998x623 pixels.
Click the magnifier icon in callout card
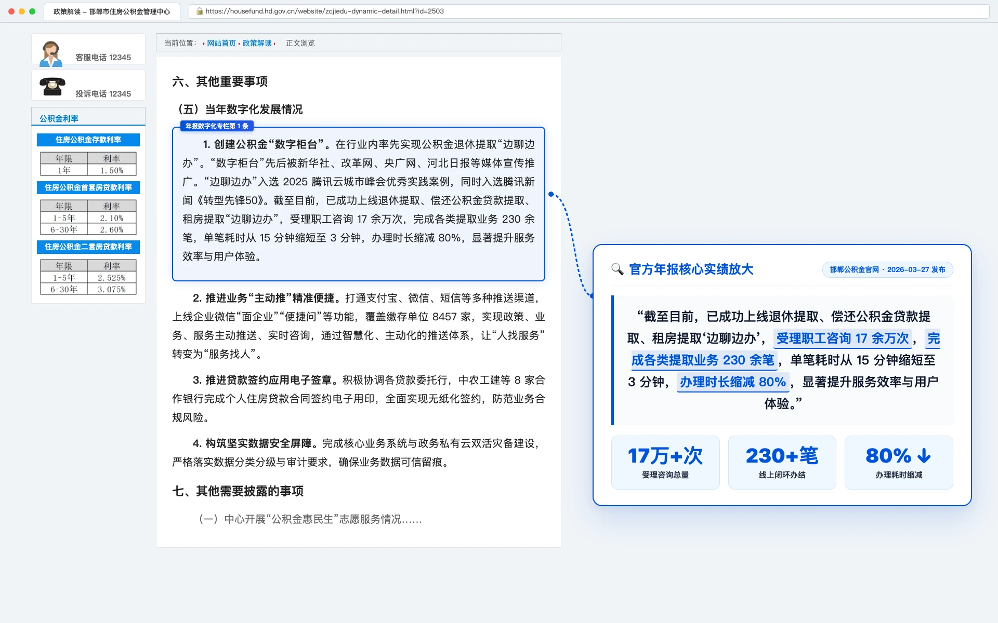pos(618,269)
